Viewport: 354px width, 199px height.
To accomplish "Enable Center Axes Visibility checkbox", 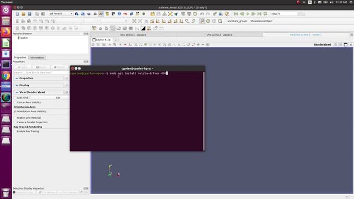I will pos(15,102).
